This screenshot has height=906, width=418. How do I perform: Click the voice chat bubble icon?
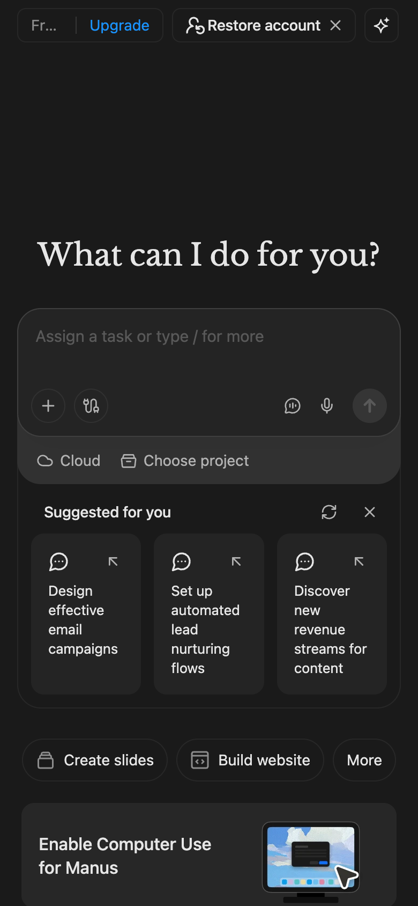[x=292, y=406]
